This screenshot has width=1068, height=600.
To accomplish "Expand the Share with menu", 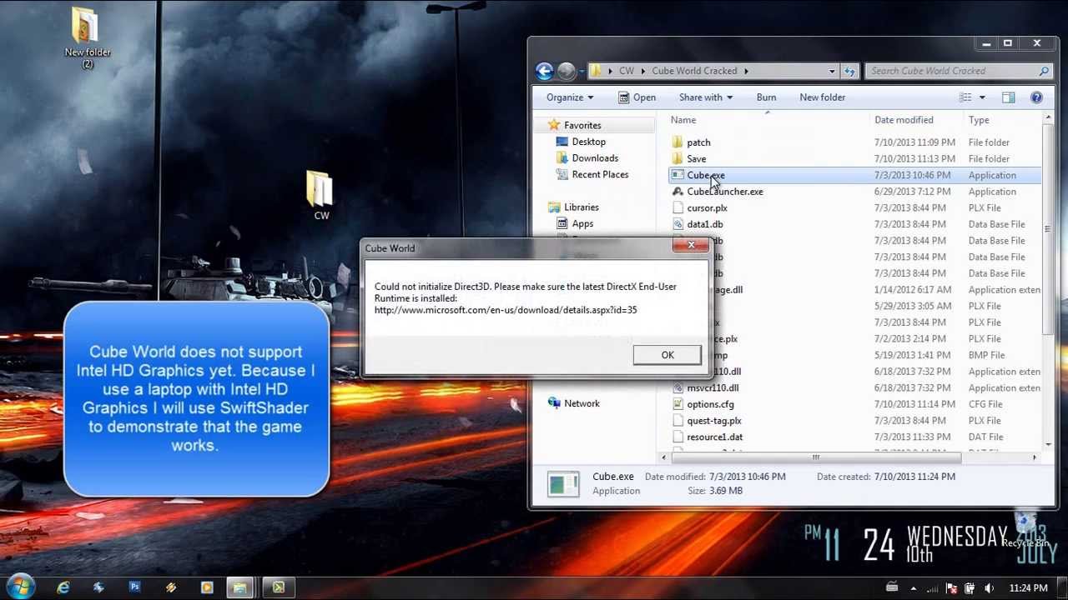I will [706, 97].
